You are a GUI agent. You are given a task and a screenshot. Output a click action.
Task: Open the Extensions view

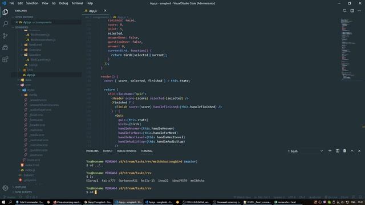pyautogui.click(x=5, y=59)
